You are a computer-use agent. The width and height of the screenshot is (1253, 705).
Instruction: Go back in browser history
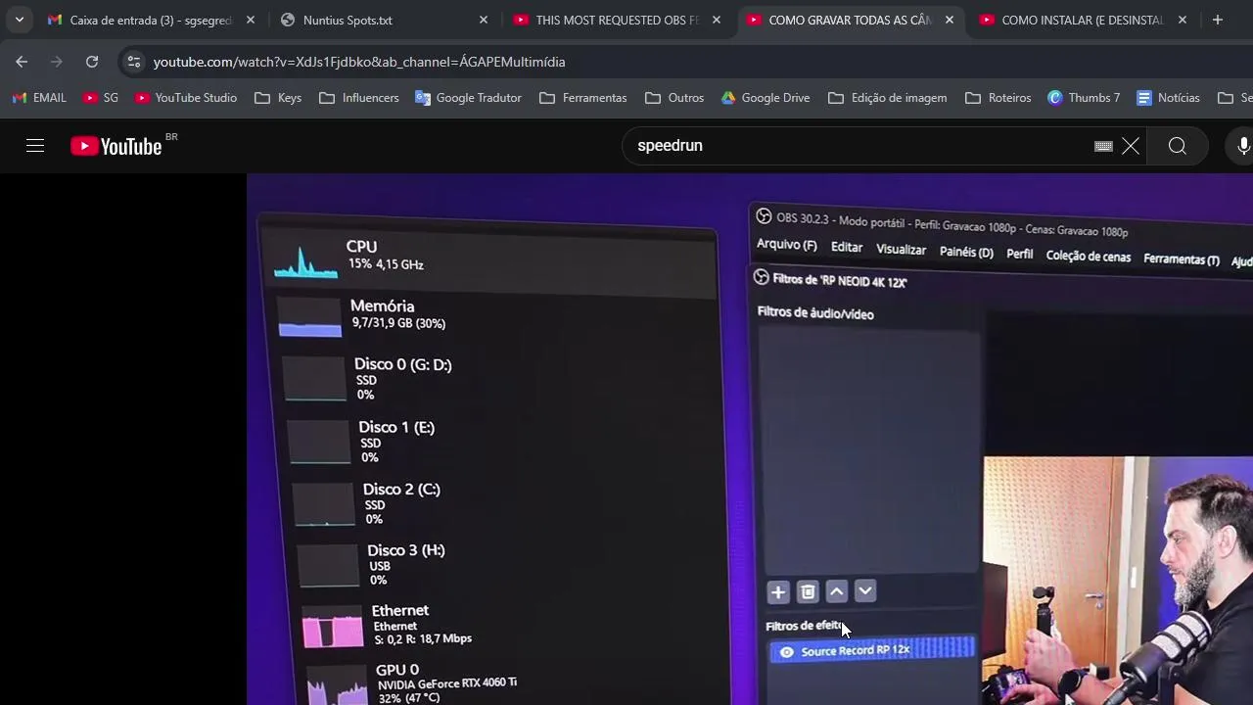tap(22, 62)
